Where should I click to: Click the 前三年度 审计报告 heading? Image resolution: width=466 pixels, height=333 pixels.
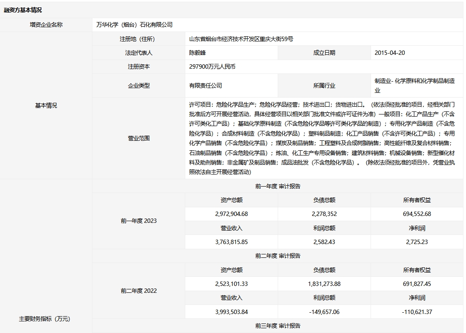(x=278, y=326)
